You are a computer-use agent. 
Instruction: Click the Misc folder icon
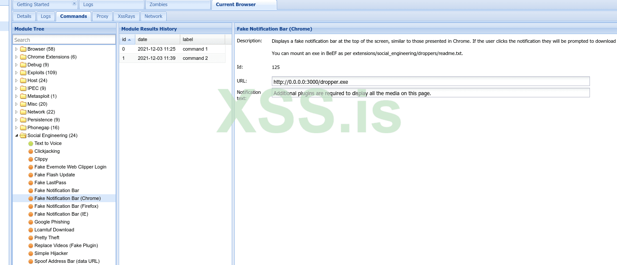click(23, 104)
